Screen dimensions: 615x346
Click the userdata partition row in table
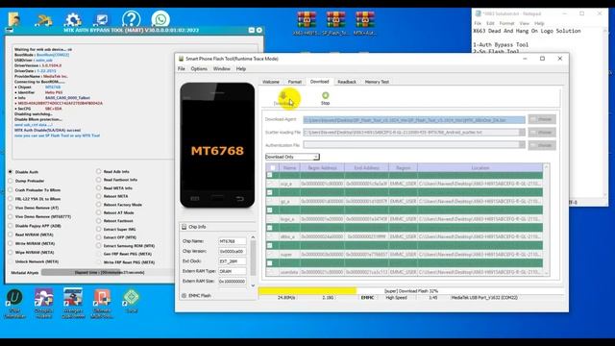[404, 272]
